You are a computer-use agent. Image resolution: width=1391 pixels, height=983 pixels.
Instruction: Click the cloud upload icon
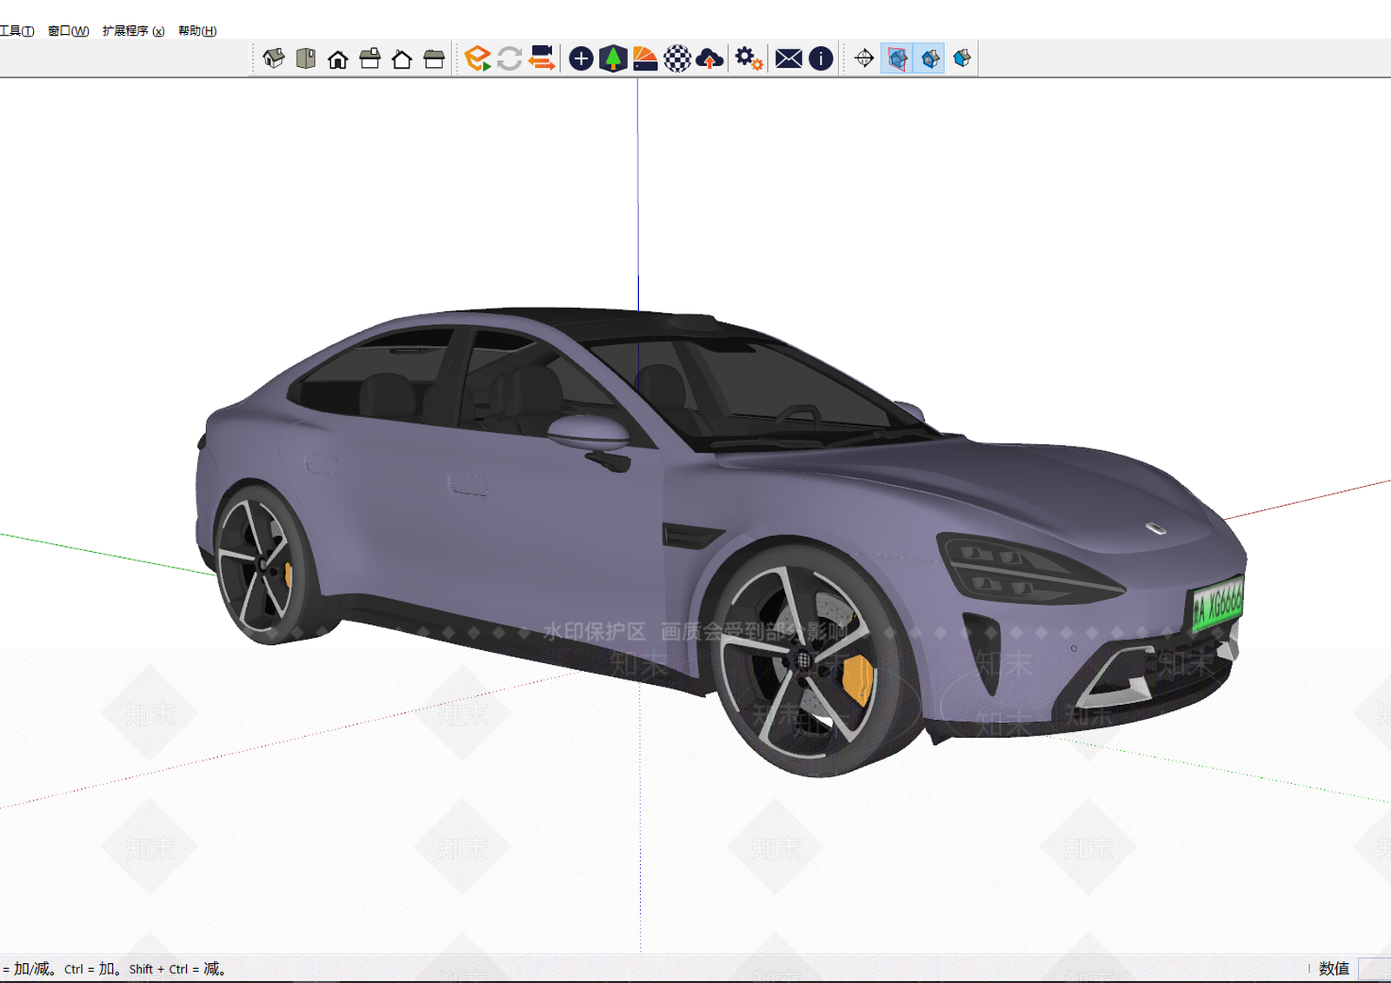tap(709, 58)
